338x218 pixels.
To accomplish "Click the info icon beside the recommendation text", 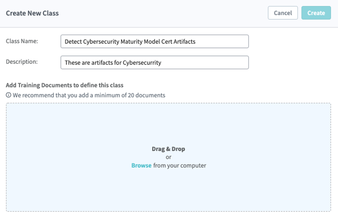I will click(x=8, y=95).
